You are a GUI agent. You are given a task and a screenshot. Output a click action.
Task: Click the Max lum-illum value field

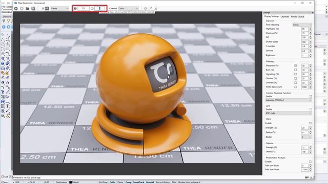(305, 170)
